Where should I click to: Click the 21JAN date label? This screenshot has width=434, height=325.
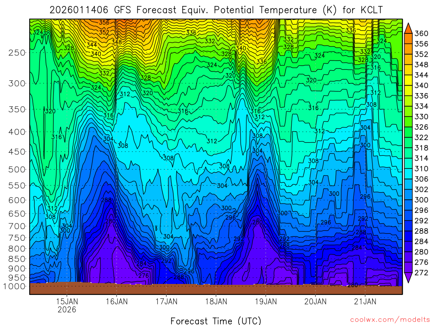point(365,301)
